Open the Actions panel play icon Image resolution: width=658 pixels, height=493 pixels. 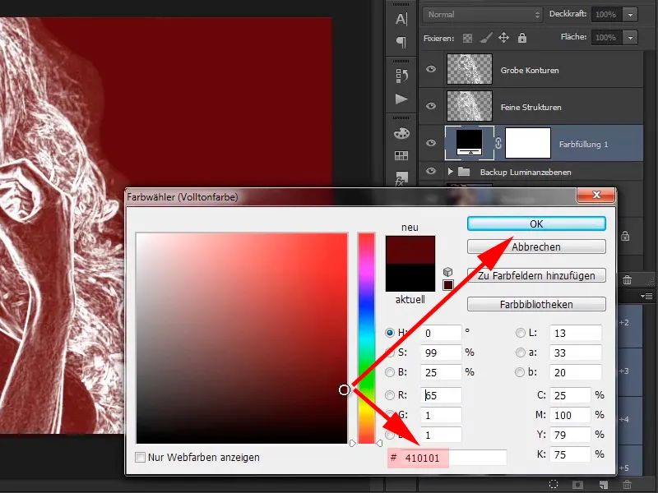401,99
